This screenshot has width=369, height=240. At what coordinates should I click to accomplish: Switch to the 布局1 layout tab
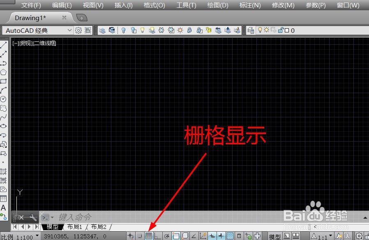tap(75, 227)
